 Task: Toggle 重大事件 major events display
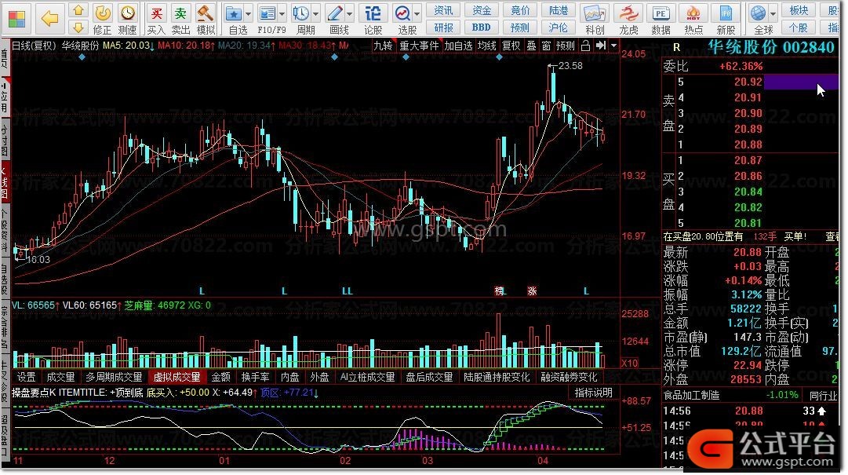(419, 46)
